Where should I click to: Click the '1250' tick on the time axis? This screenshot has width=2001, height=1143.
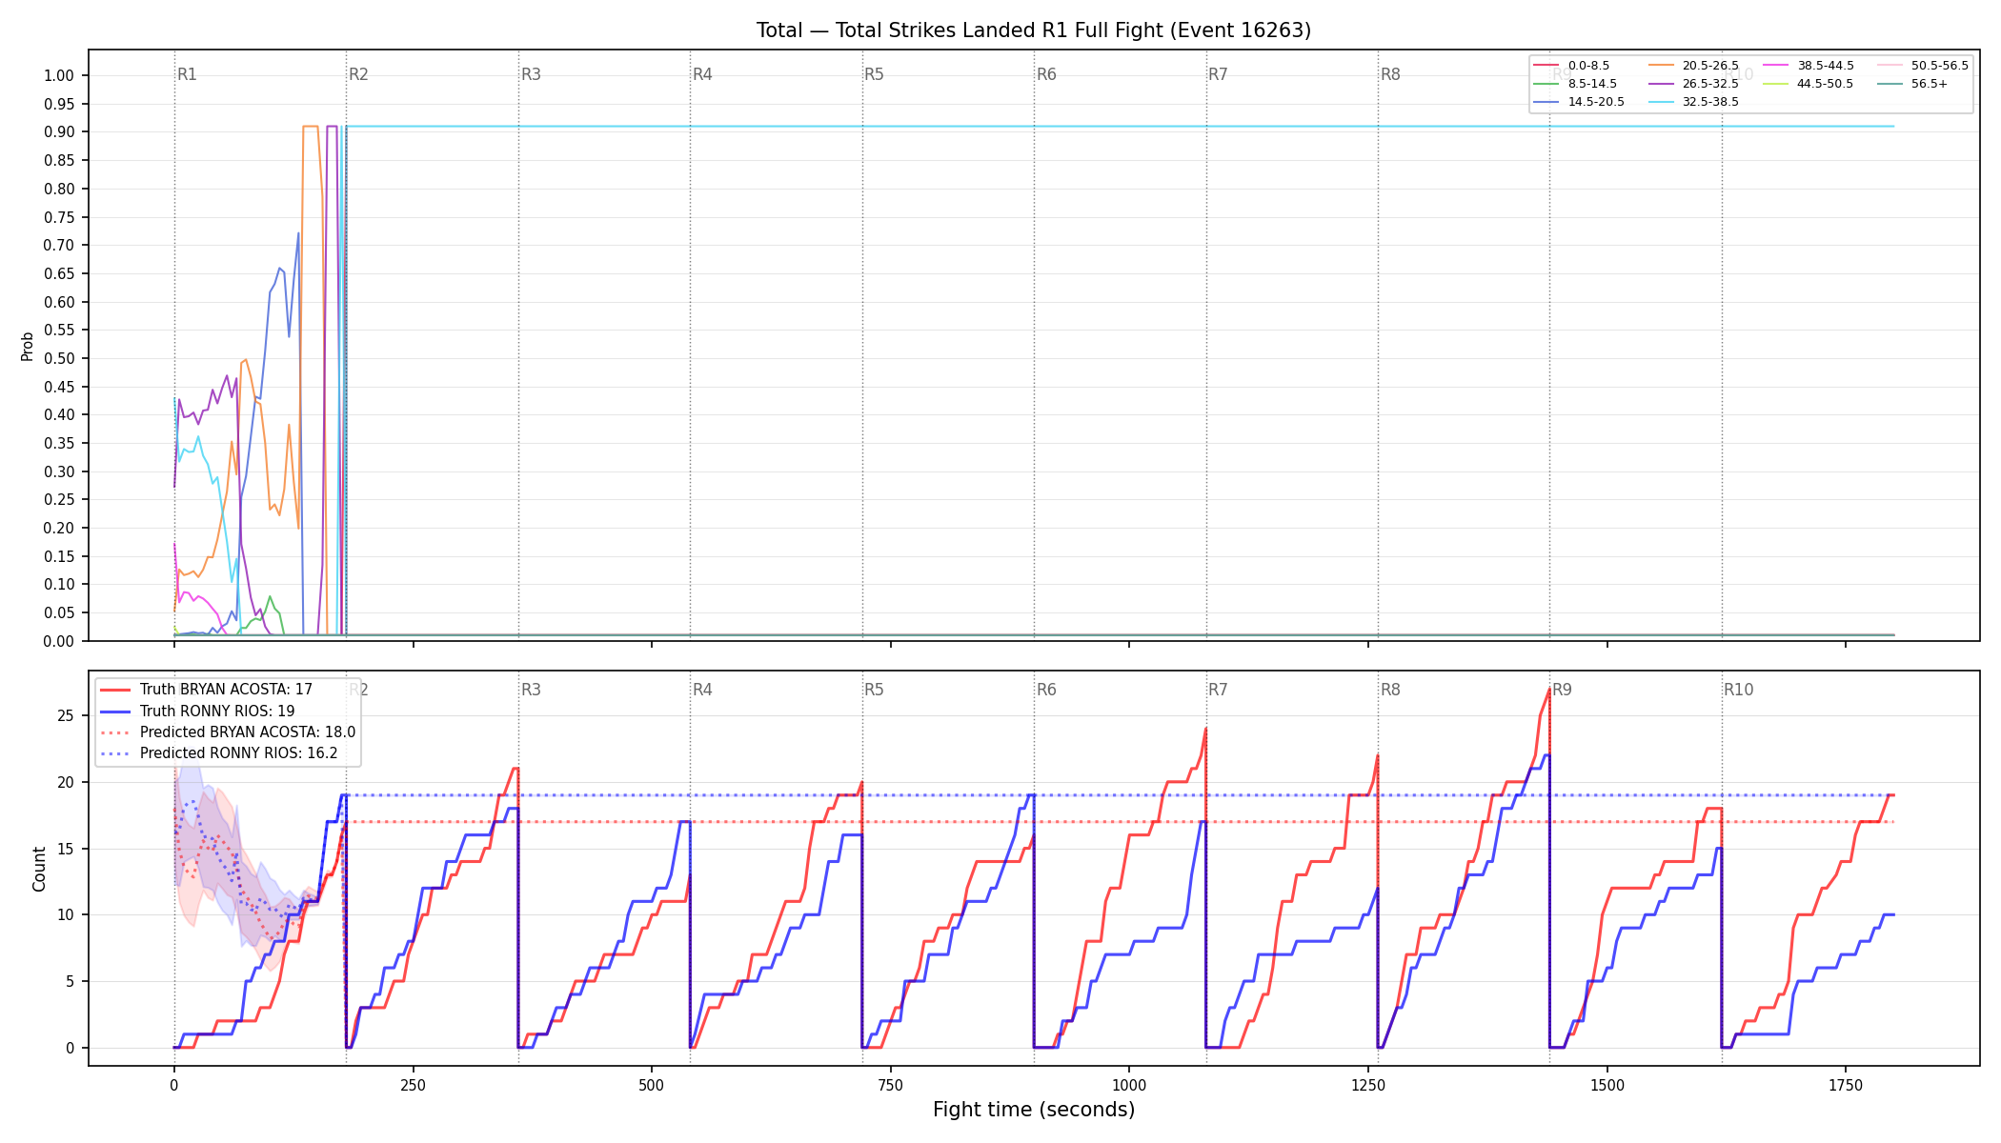(1368, 1085)
